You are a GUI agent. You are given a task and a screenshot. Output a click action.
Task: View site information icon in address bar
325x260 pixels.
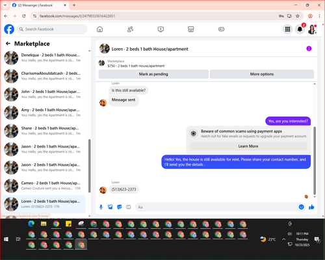34,16
